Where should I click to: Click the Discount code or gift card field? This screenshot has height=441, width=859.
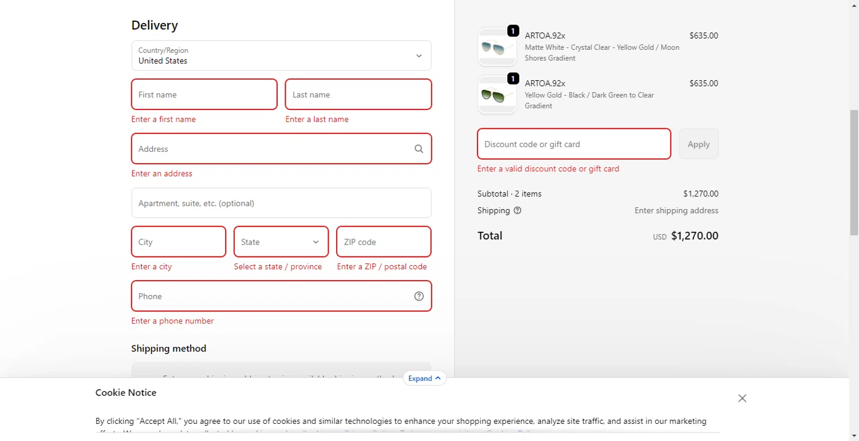[574, 144]
